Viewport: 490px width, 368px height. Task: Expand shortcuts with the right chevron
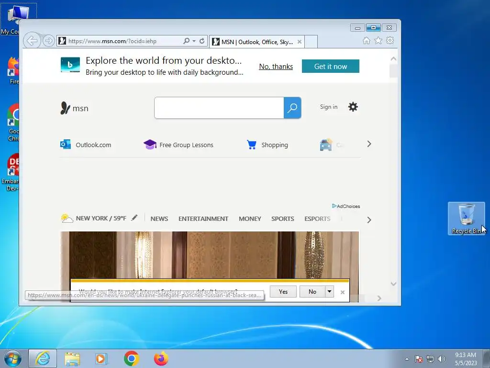[369, 144]
